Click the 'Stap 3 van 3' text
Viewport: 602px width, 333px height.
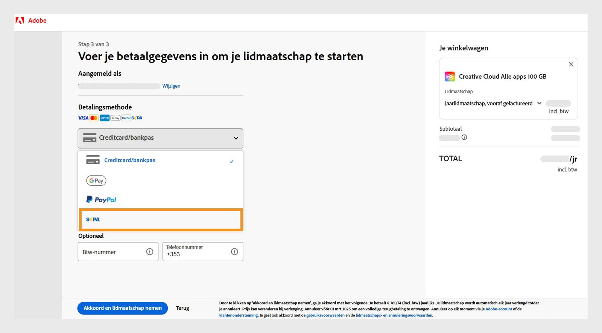94,44
